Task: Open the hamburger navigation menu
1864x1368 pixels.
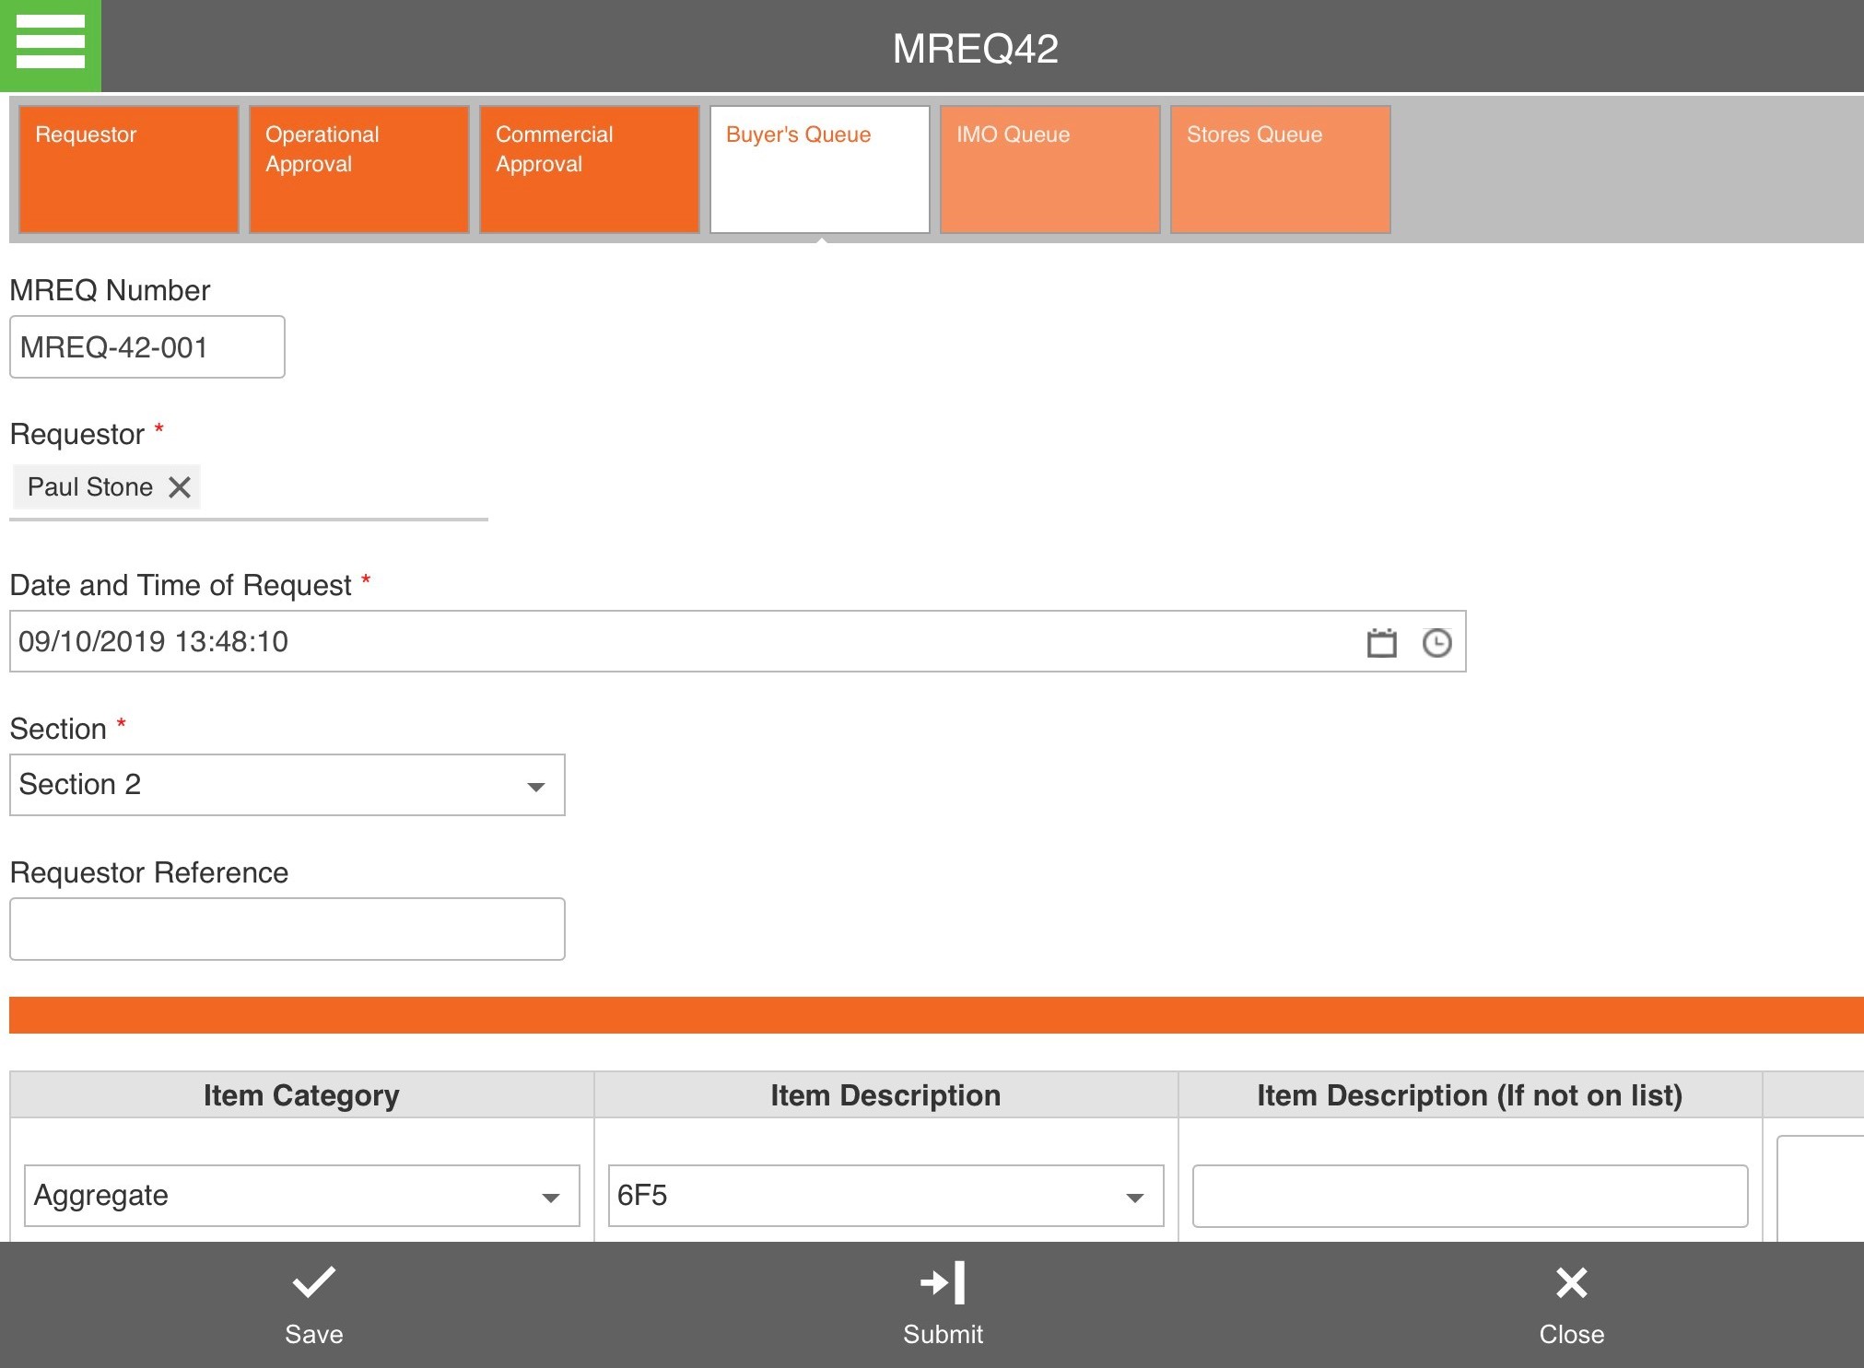Action: click(x=51, y=44)
